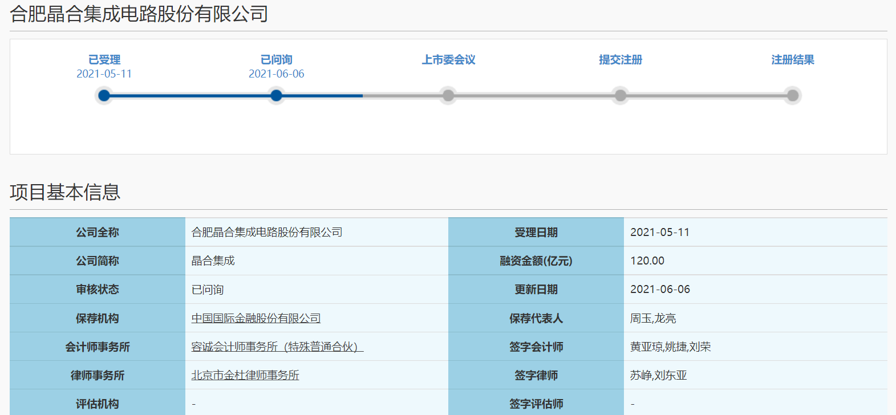
Task: Select the 提交注册 stage label
Action: coord(621,60)
